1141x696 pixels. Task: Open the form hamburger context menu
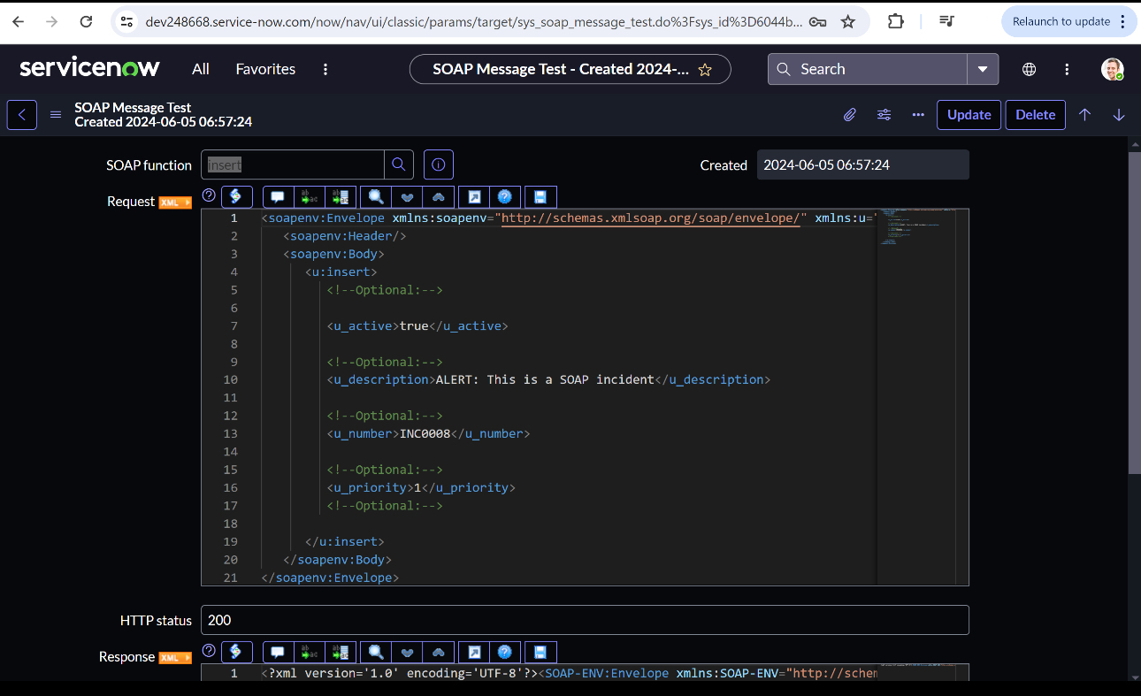[56, 115]
